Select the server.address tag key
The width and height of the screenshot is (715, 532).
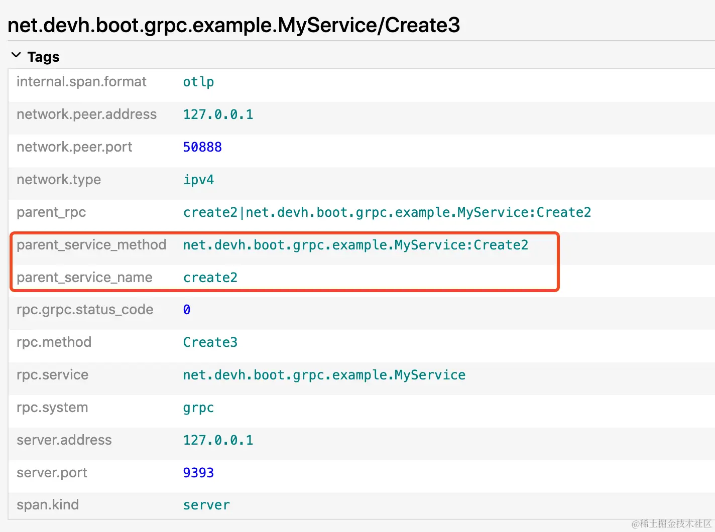(x=64, y=440)
